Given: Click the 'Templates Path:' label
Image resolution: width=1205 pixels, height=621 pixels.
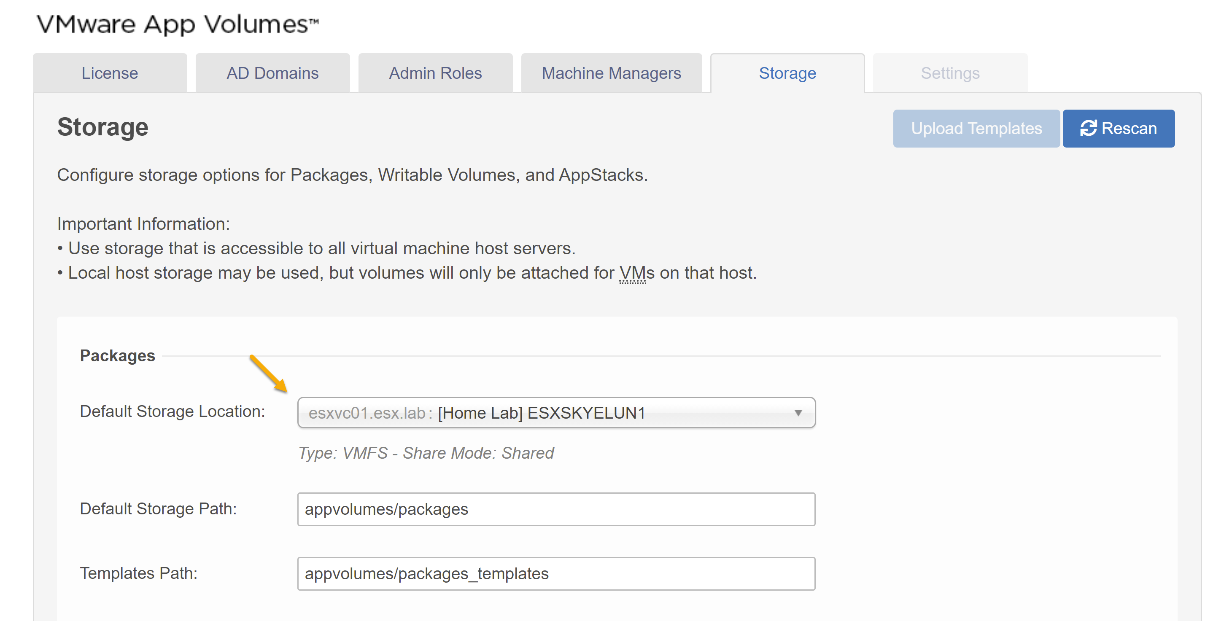Looking at the screenshot, I should (x=139, y=573).
